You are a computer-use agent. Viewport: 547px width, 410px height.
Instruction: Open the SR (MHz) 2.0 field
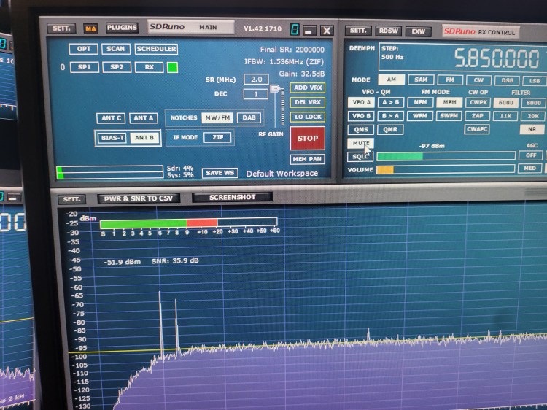coord(256,80)
